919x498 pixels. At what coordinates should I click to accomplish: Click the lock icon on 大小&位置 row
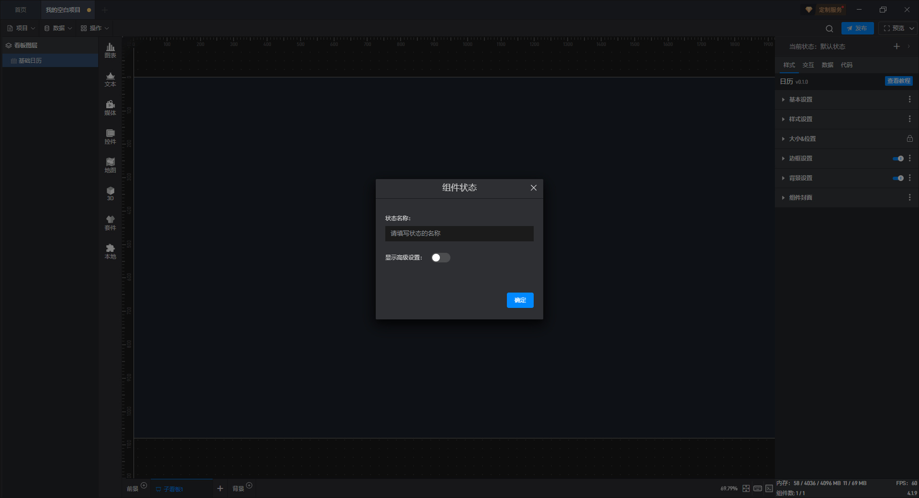click(x=910, y=138)
